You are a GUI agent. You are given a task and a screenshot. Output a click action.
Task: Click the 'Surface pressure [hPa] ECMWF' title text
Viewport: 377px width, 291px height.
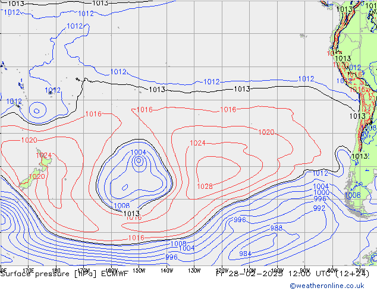click(x=64, y=274)
